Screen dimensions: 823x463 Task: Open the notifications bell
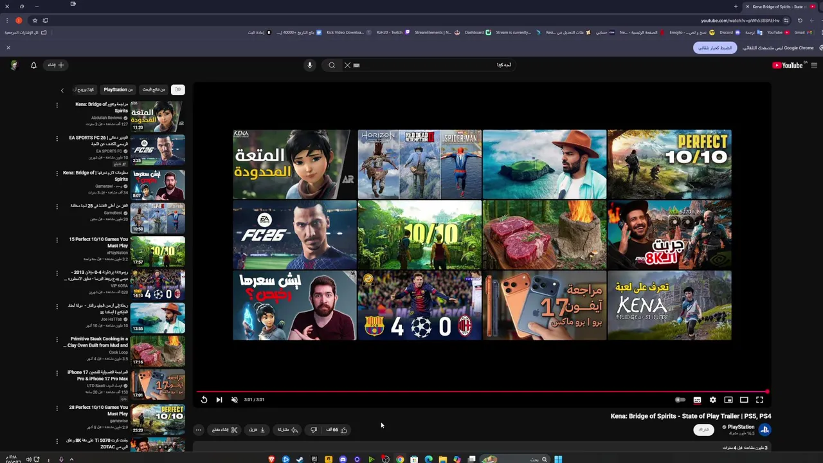click(x=33, y=65)
